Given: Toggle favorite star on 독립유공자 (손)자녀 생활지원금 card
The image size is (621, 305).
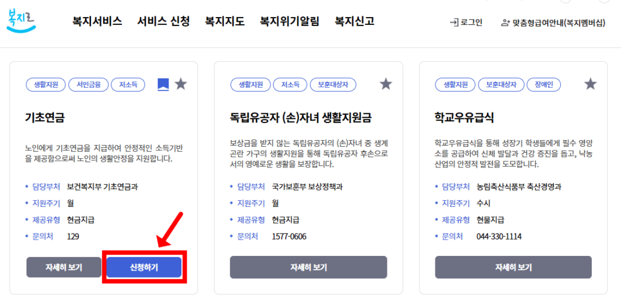Looking at the screenshot, I should pos(386,84).
